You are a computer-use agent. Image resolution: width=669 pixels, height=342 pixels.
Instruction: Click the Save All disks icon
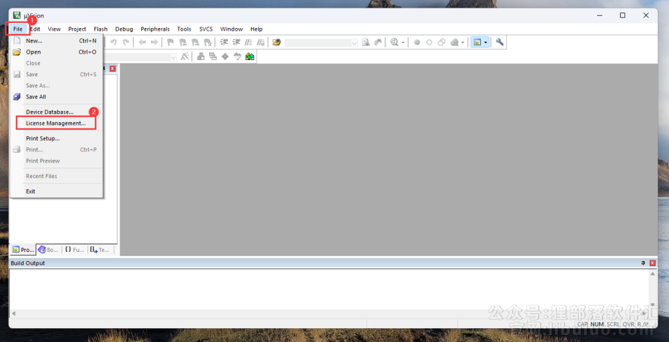17,97
